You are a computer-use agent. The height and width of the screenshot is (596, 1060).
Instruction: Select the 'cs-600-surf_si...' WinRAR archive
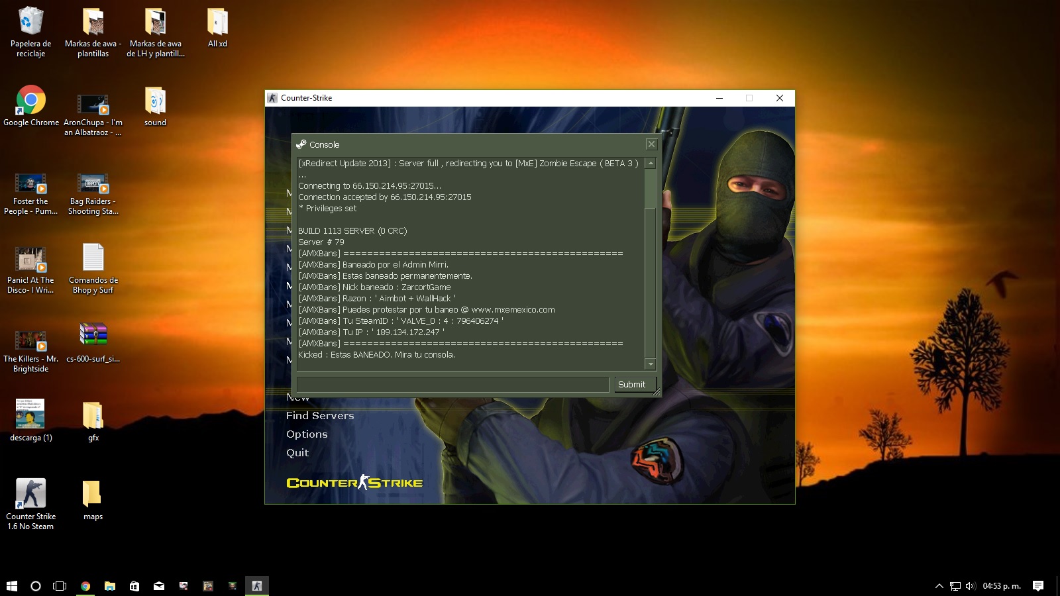pos(93,343)
